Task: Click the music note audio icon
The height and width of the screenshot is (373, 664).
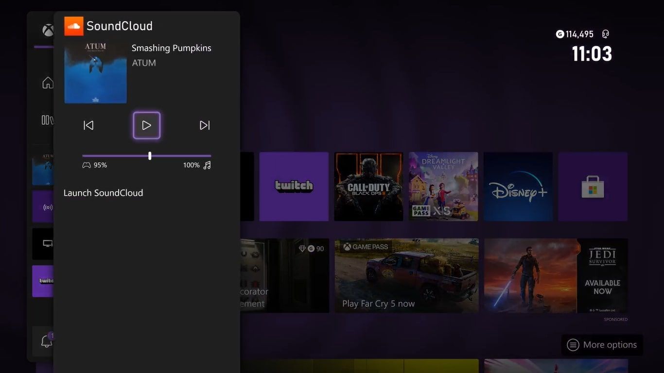Action: pyautogui.click(x=207, y=165)
